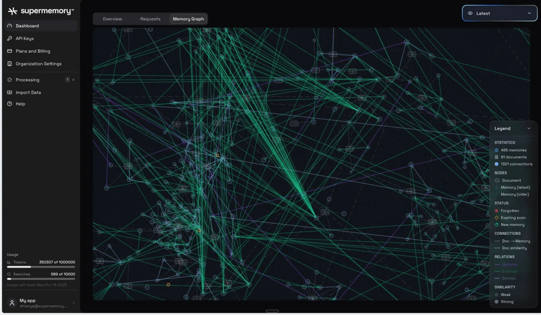
Task: Click the Organization Settings building icon
Action: [10, 64]
